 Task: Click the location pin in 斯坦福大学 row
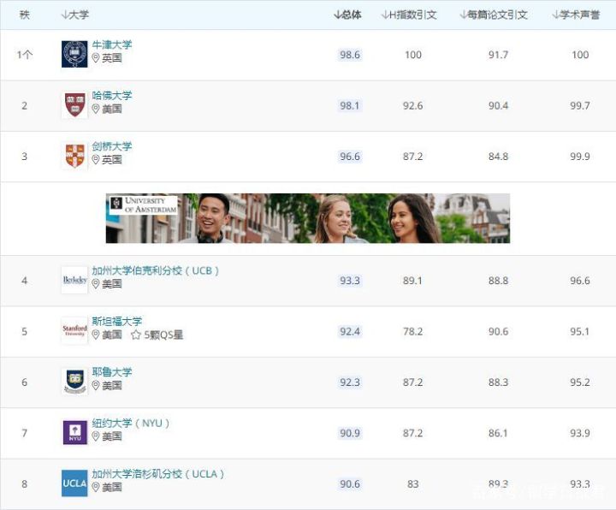point(96,335)
